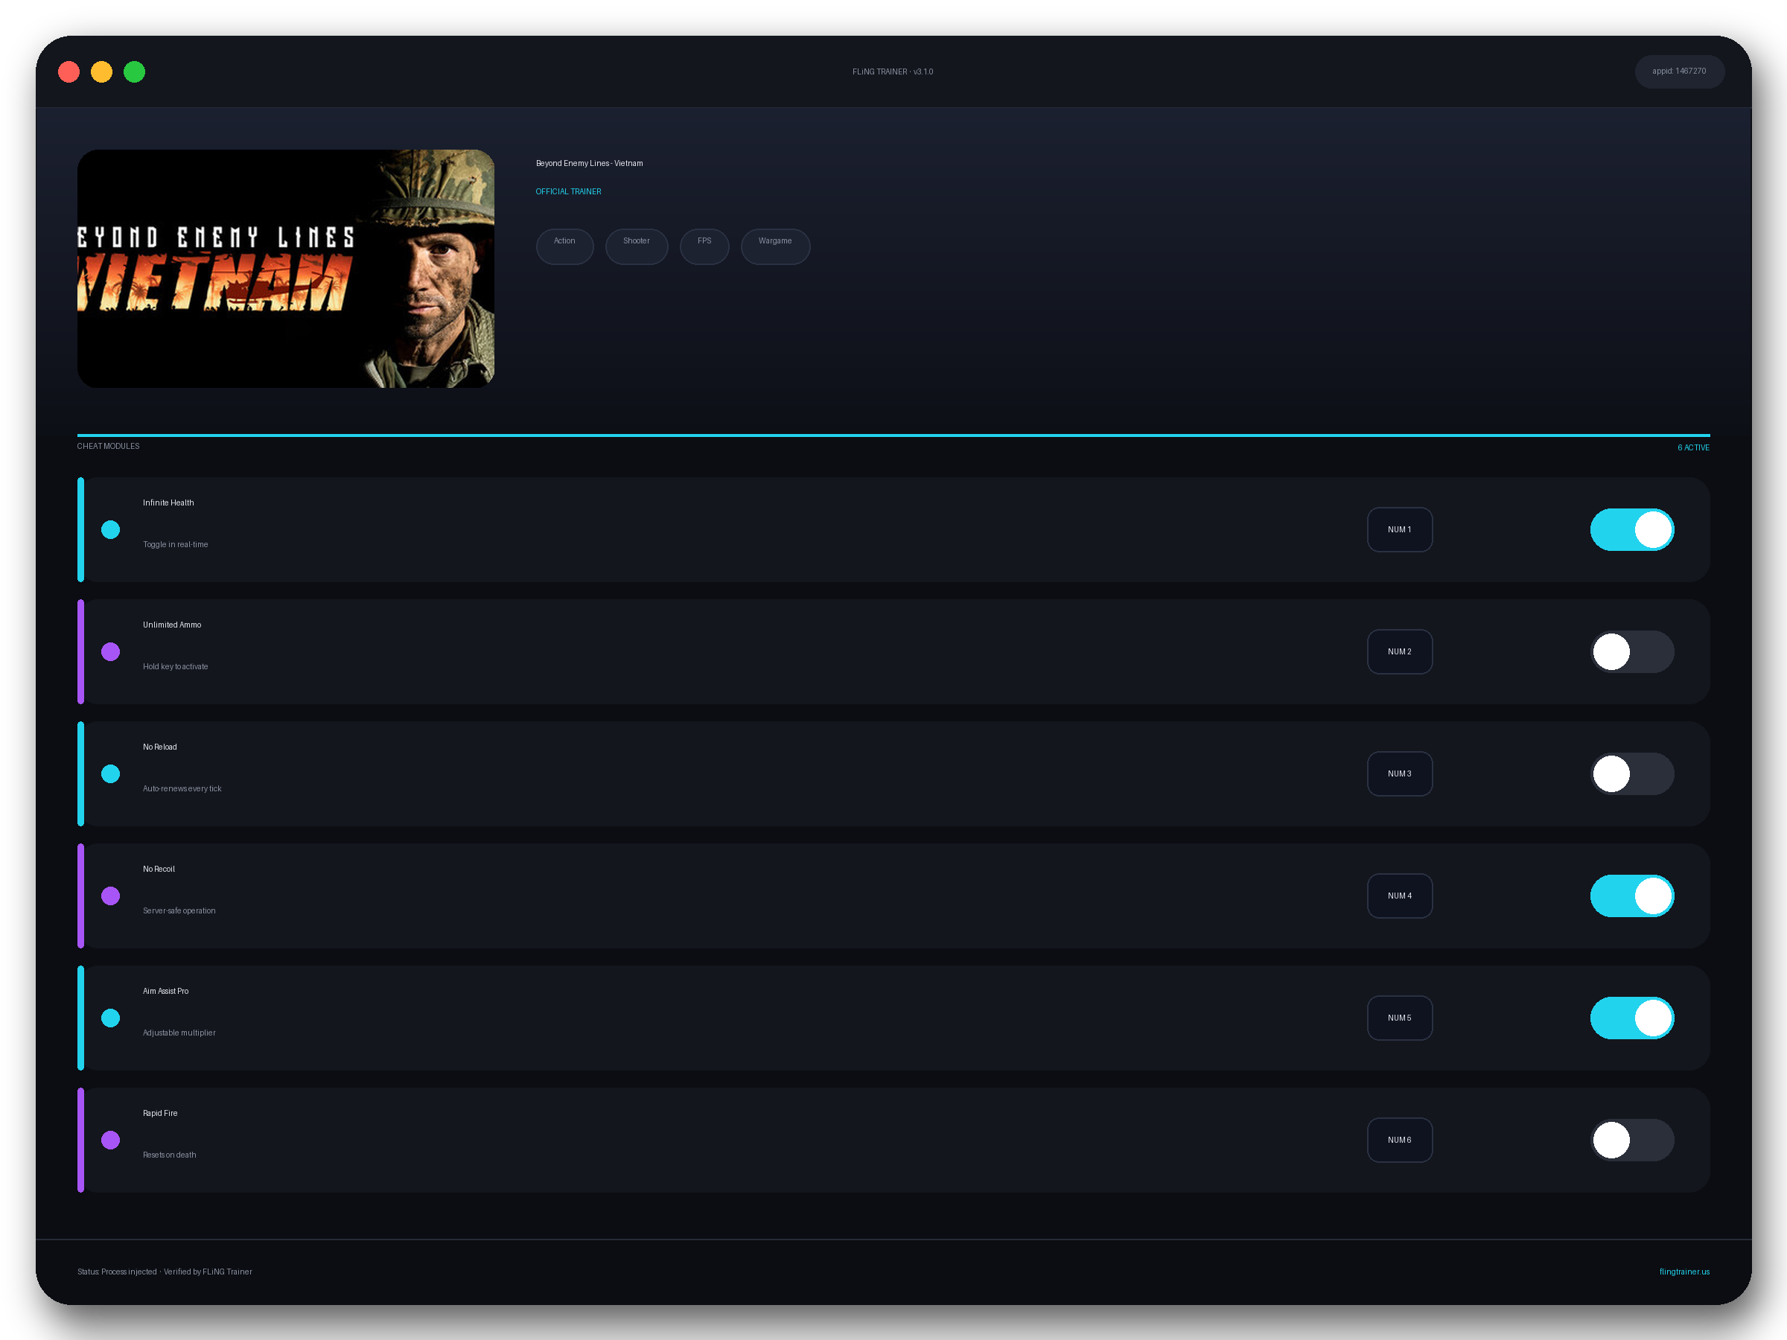Click the Aim Assist Pro module name
This screenshot has width=1787, height=1340.
pos(165,991)
